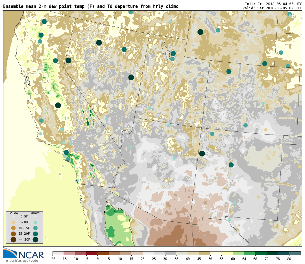This screenshot has width=305, height=264.
Task: Click the brown swatch between 0 and 5
Action: (103, 253)
